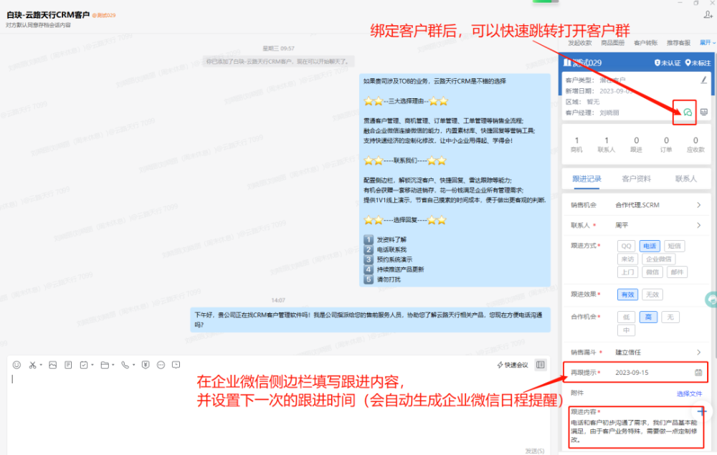This screenshot has height=455, width=717.
Task: Open the calendar icon for 再跟提示
Action: point(698,373)
